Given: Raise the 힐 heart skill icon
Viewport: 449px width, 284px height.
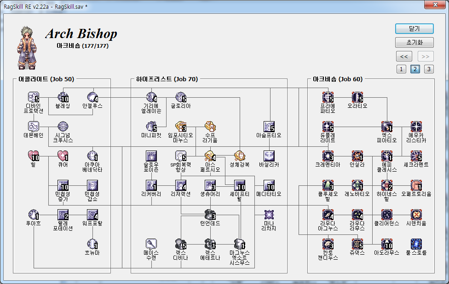Looking at the screenshot, I should (x=34, y=156).
